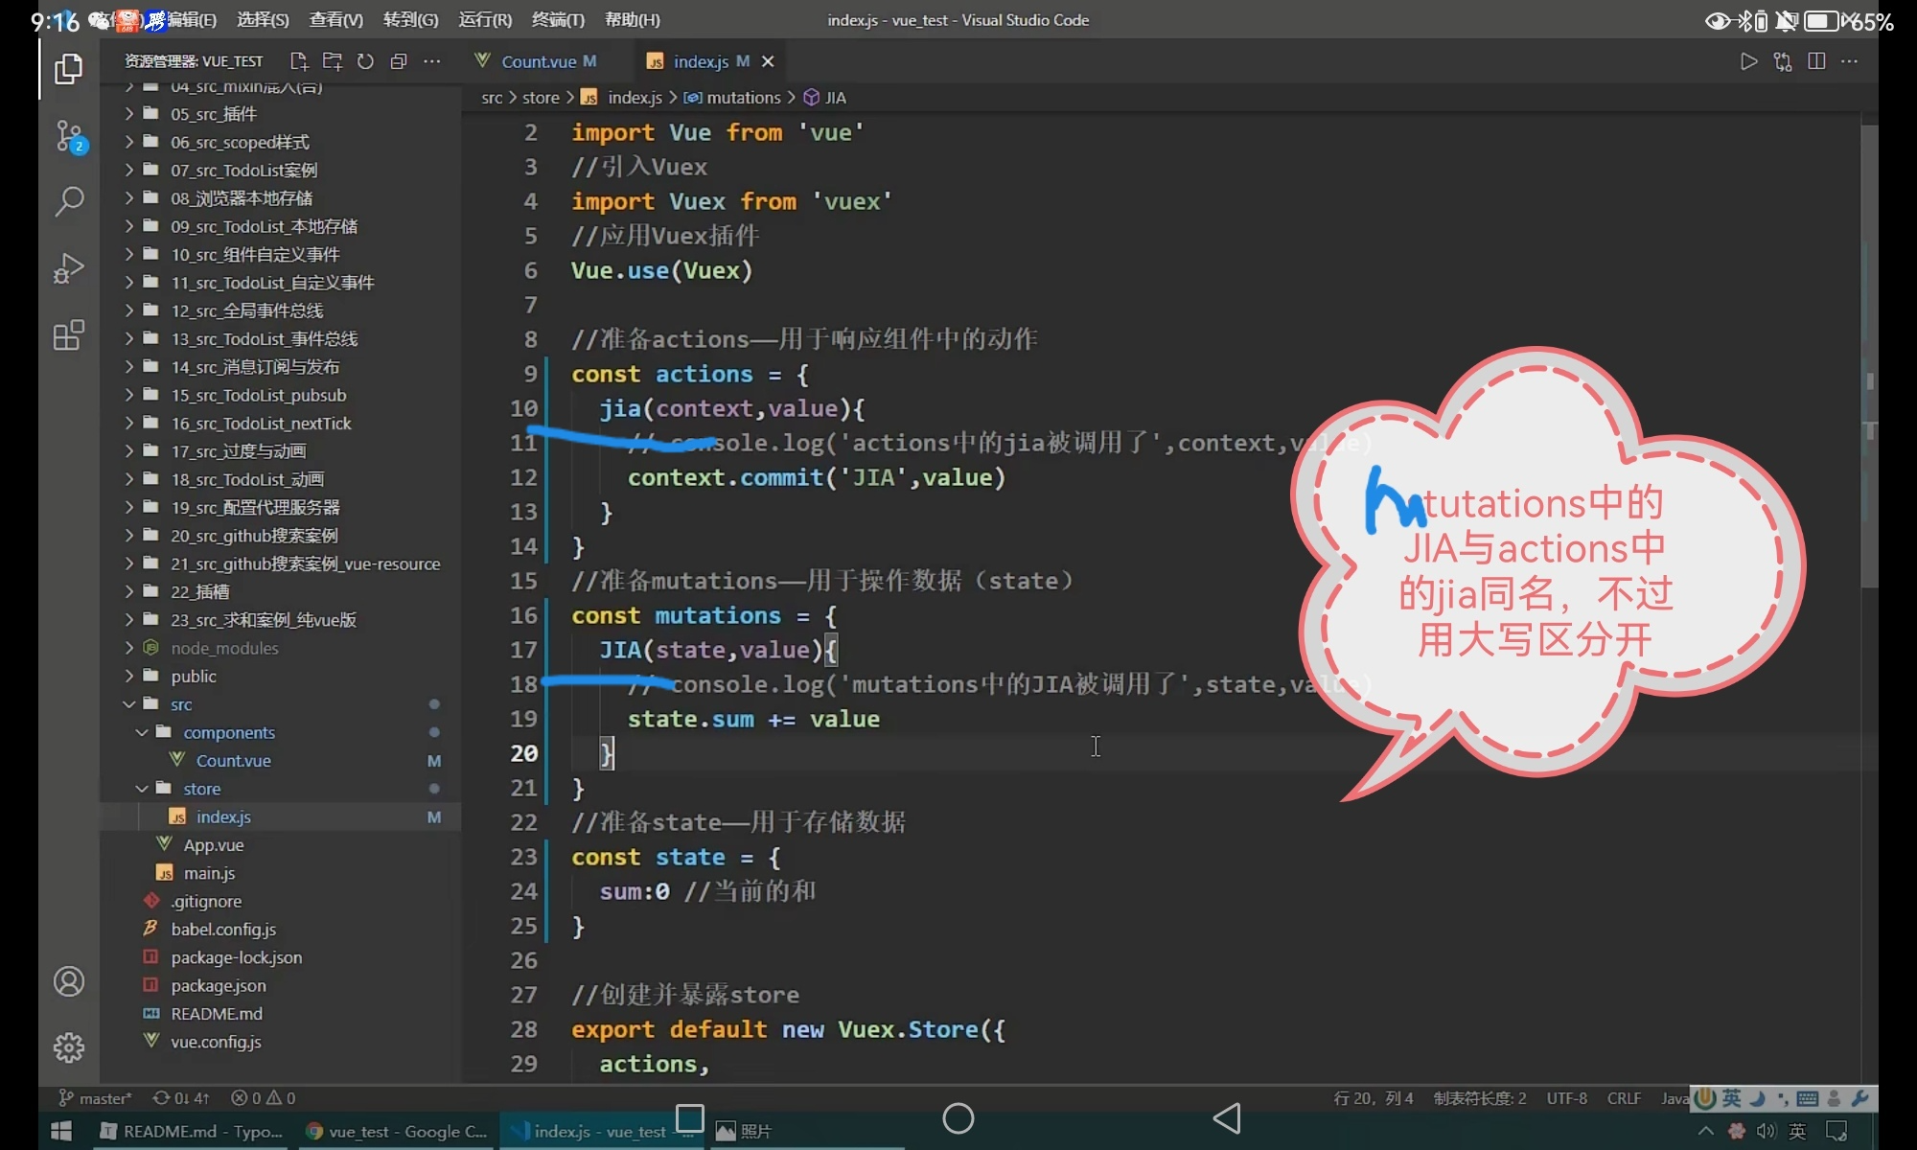Image resolution: width=1917 pixels, height=1150 pixels.
Task: Open the Source Control view
Action: tap(68, 136)
